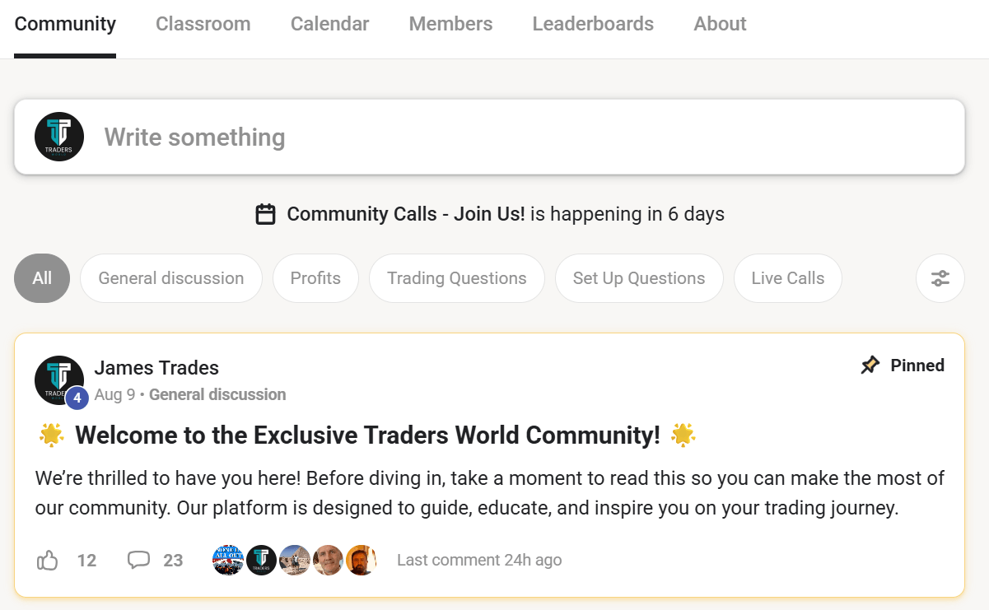Screen dimensions: 989x610
Task: Click the Write something input field
Action: tap(527, 137)
